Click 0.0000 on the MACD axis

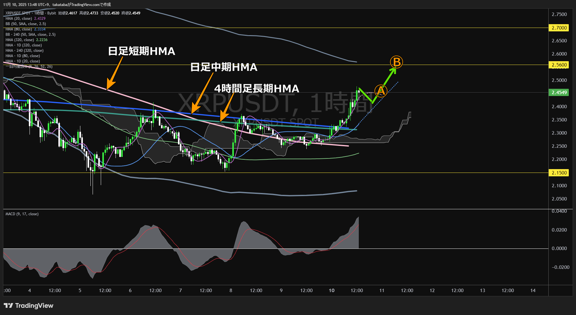coord(559,248)
